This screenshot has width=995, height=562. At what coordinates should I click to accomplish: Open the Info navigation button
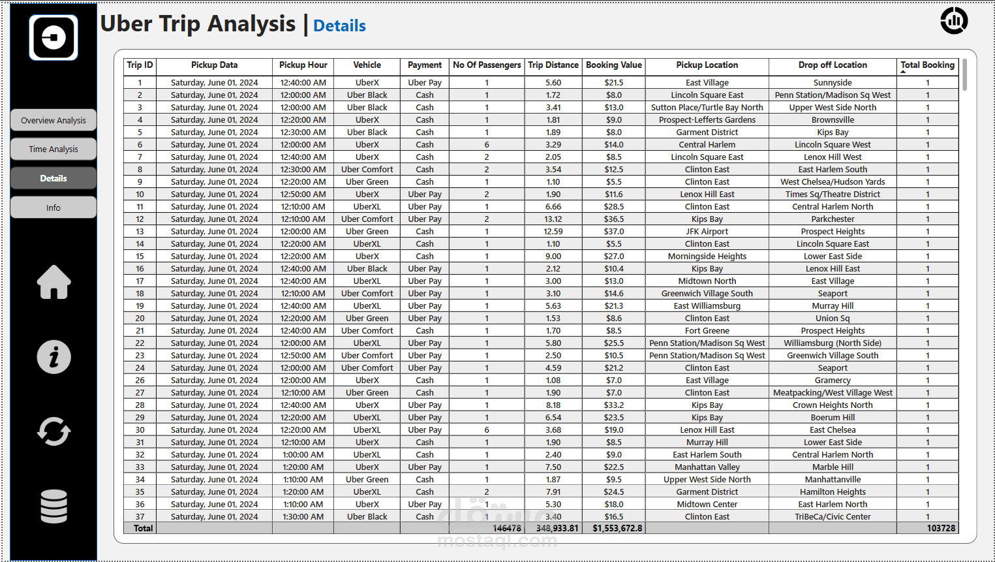pyautogui.click(x=54, y=208)
